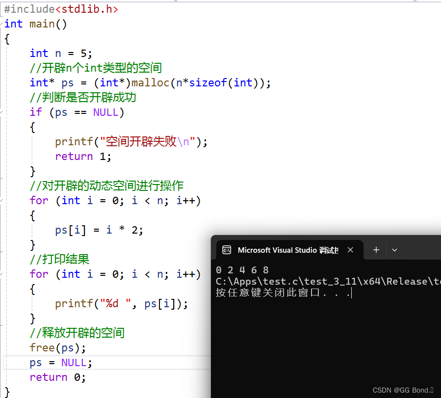
Task: Click the //打印结果 comment
Action: 59,259
